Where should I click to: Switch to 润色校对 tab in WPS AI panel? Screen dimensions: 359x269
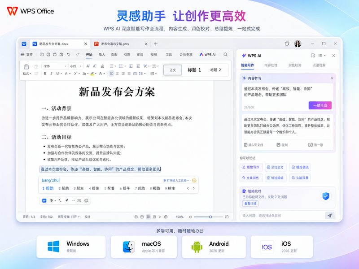pyautogui.click(x=295, y=65)
